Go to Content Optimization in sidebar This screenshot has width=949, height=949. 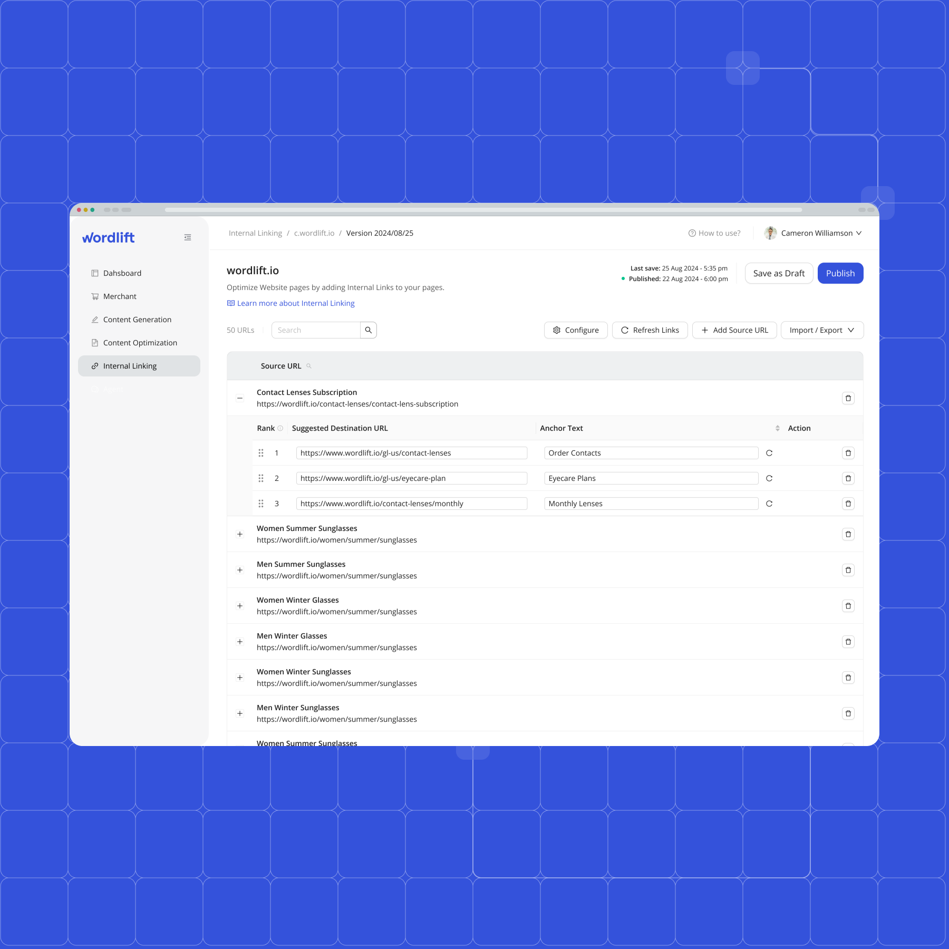pyautogui.click(x=140, y=343)
